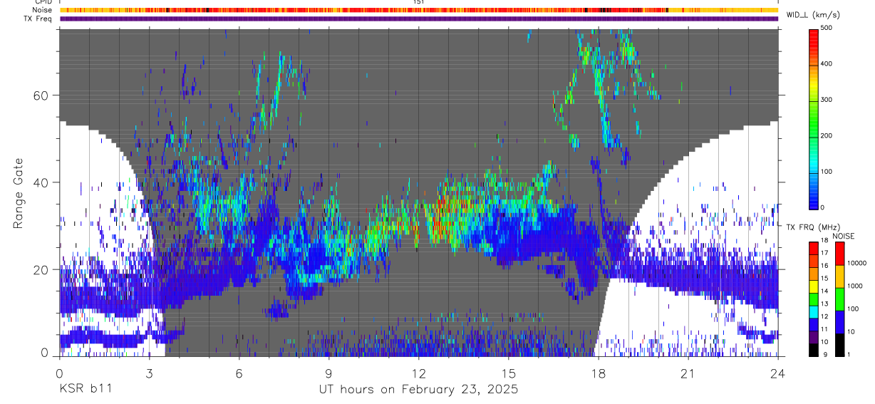This screenshot has height=404, width=875.
Task: Select the 'WID⊥ (km/s)' color bar title
Action: click(x=812, y=15)
